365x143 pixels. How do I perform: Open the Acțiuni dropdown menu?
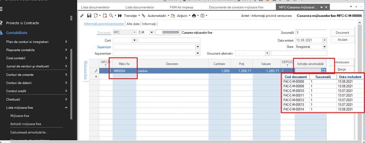pos(190,16)
